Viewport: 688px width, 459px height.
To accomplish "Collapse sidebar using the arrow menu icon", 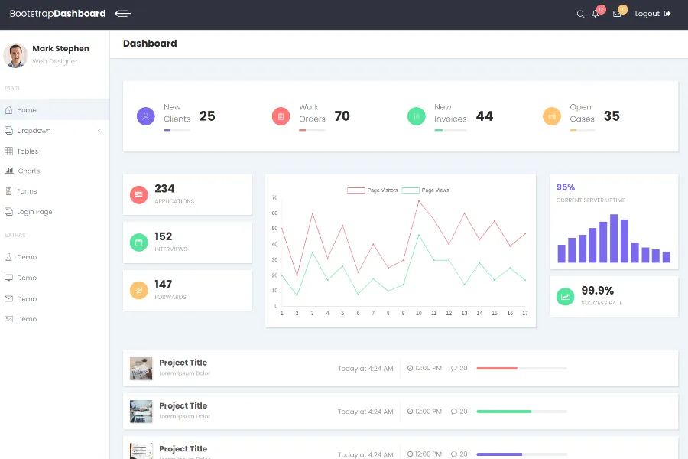I will [122, 14].
